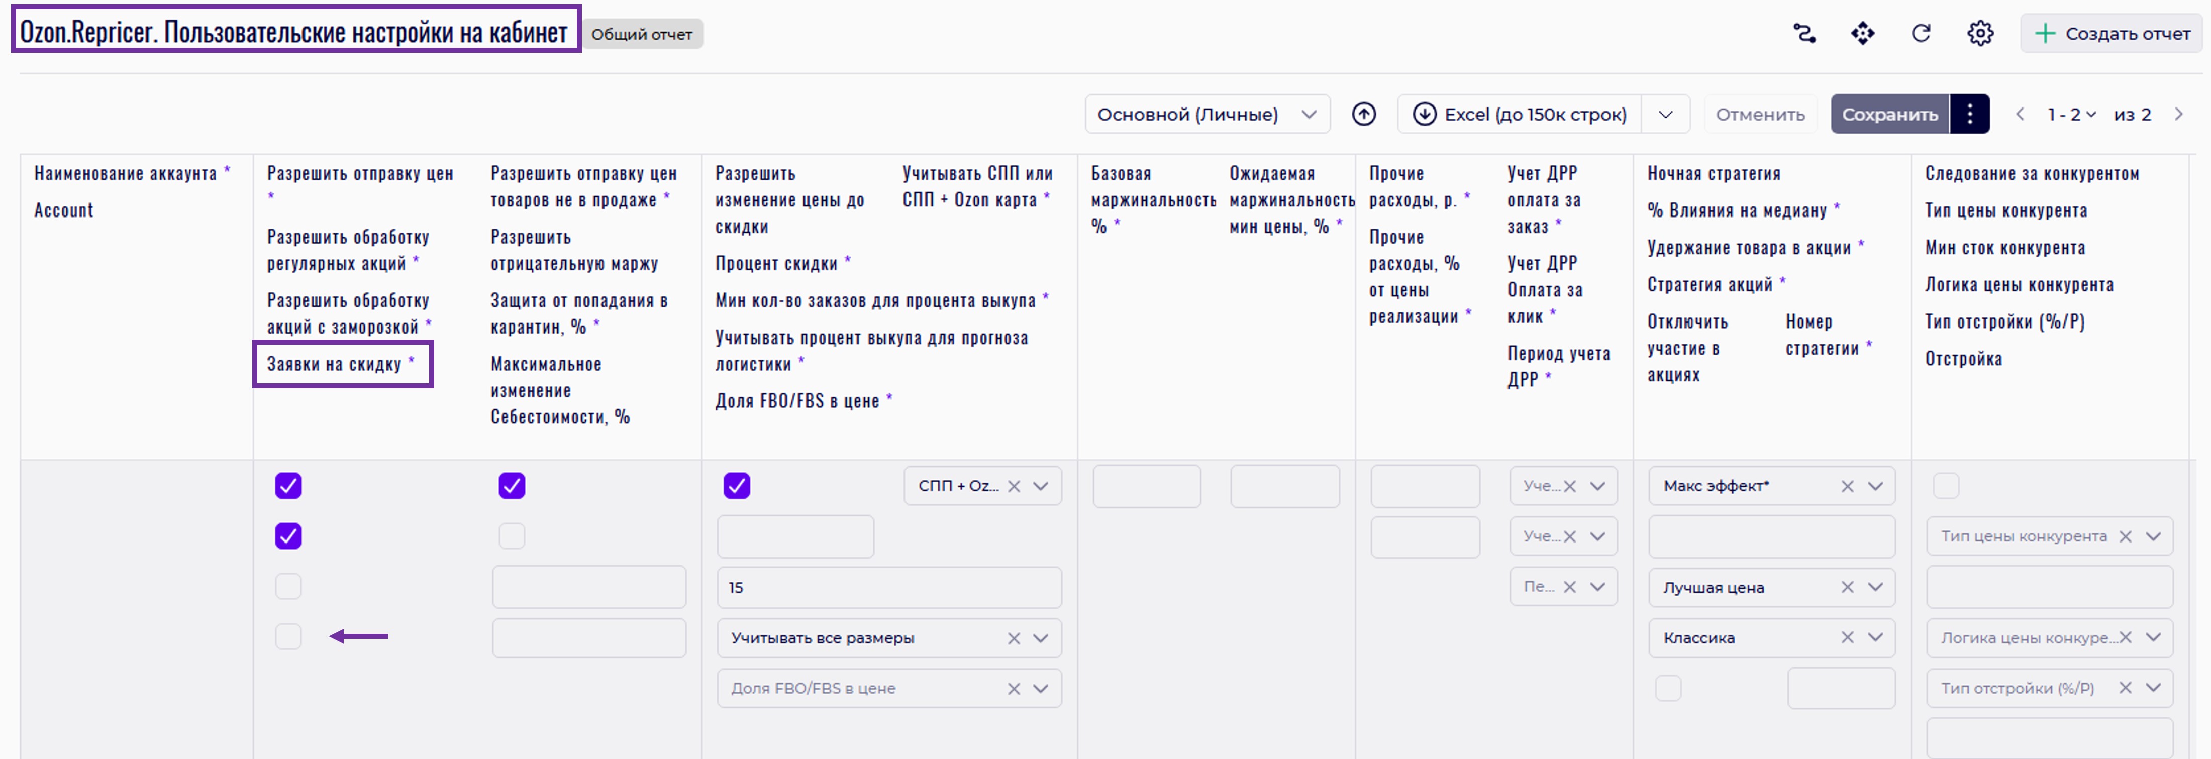Open the 1-2 page range selector

[2071, 114]
